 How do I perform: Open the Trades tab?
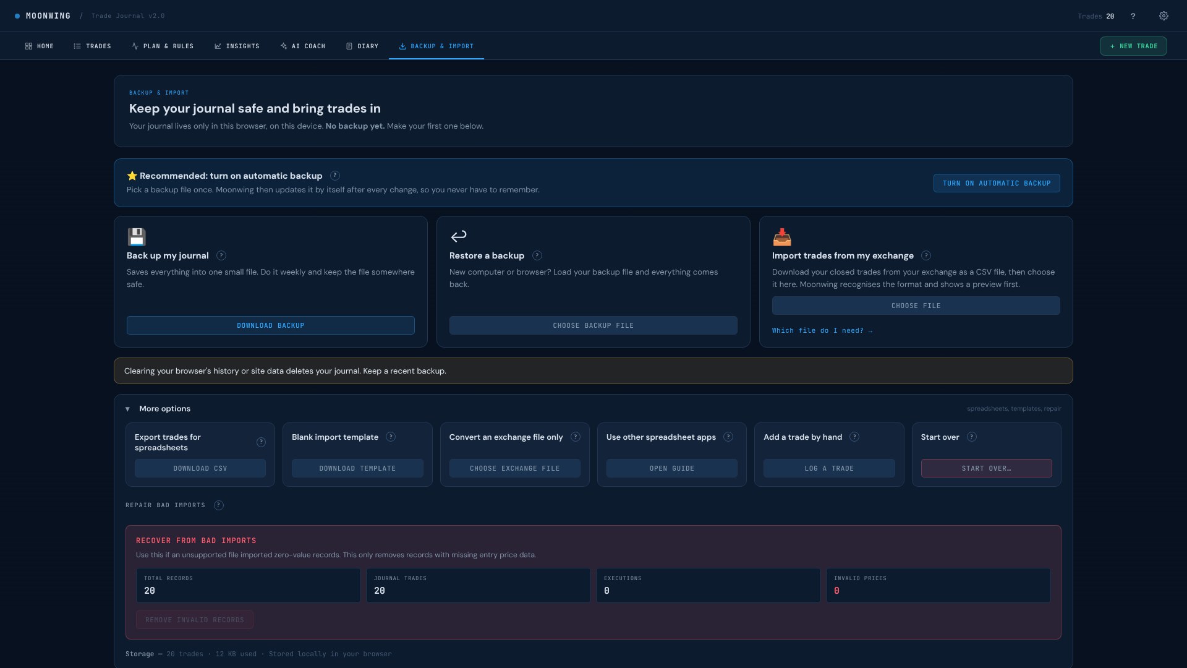92,46
